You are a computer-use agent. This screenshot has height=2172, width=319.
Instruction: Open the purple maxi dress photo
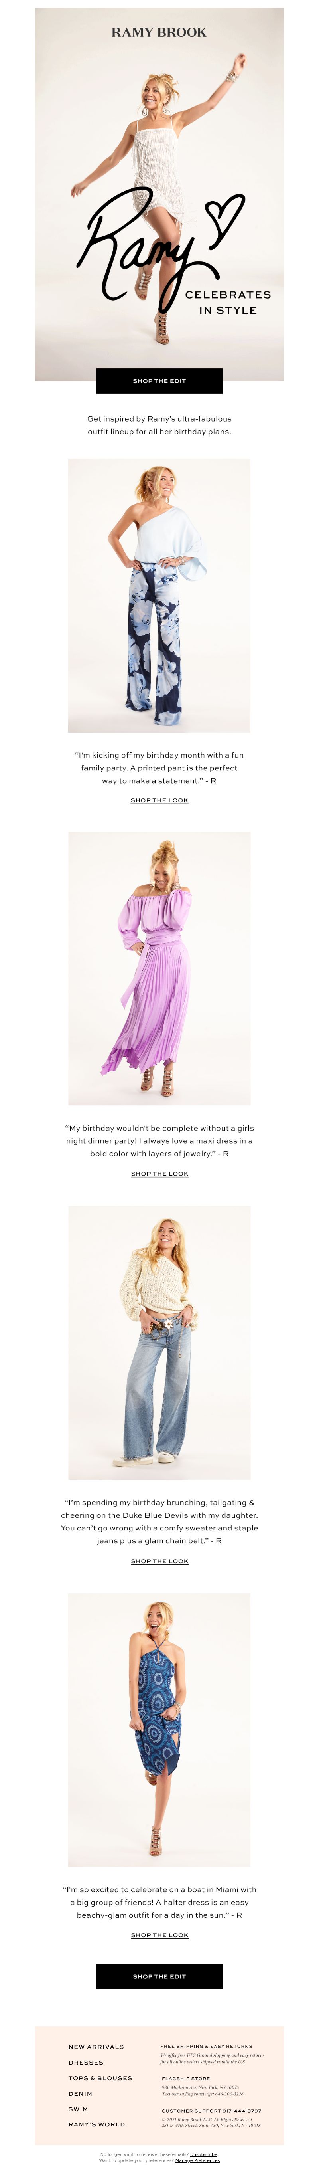click(x=159, y=969)
